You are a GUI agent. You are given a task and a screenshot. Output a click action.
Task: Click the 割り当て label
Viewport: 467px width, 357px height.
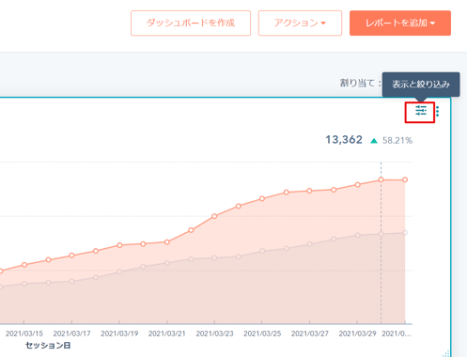click(x=360, y=83)
